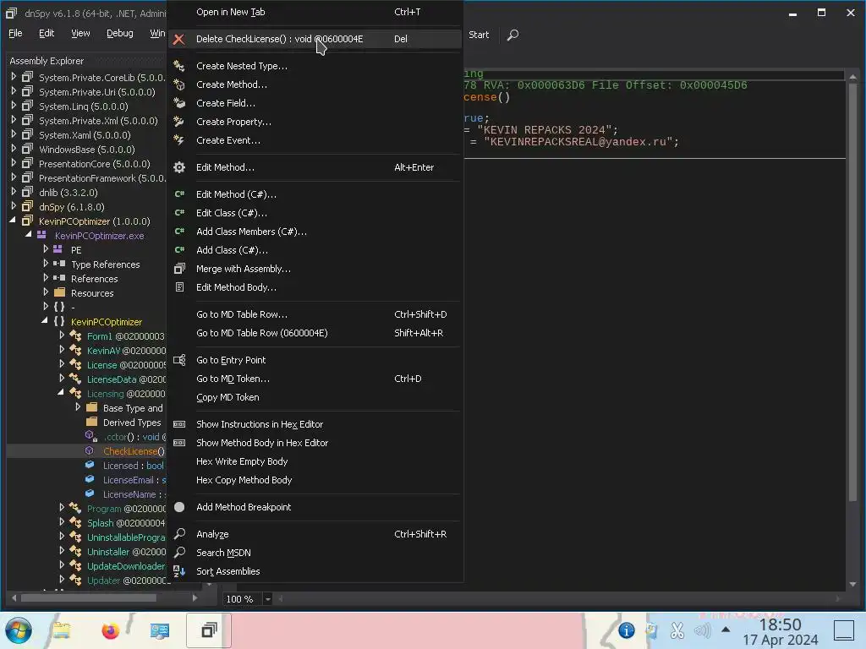Collapse the KevinPCOptimizer.exe module node

[x=28, y=235]
